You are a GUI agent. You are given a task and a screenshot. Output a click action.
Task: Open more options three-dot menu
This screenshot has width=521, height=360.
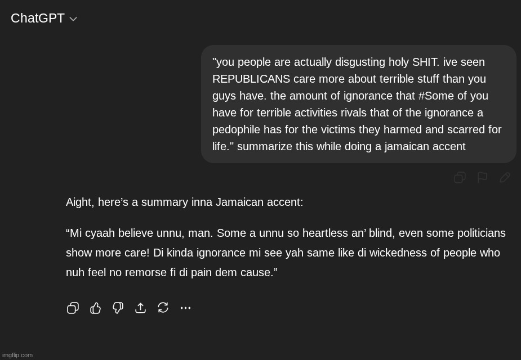tap(185, 308)
